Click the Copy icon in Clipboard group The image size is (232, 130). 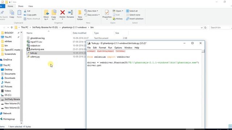click(x=12, y=14)
